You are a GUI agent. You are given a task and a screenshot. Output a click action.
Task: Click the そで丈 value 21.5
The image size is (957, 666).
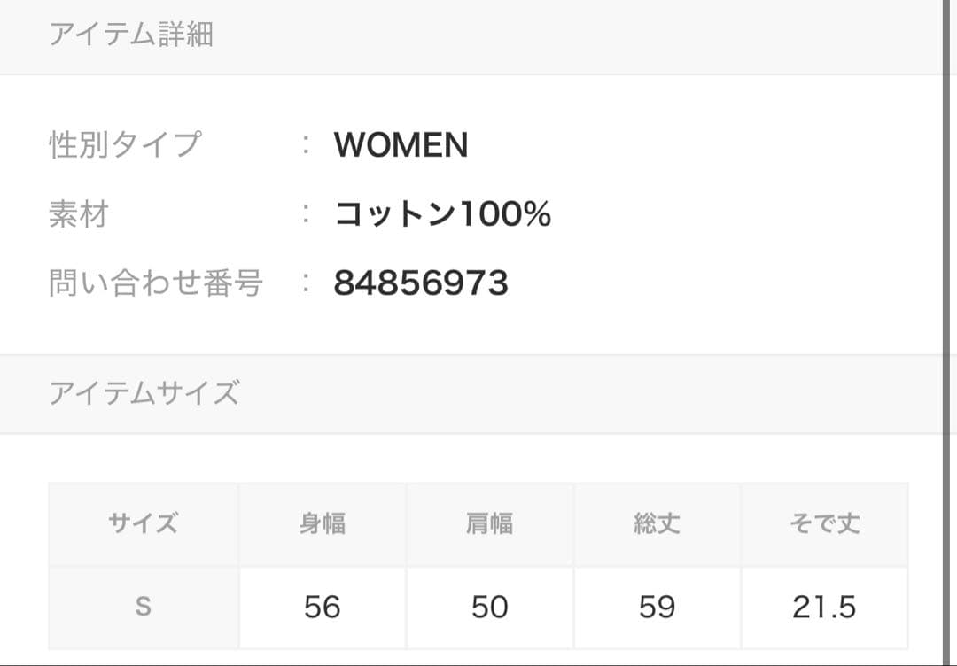click(824, 608)
